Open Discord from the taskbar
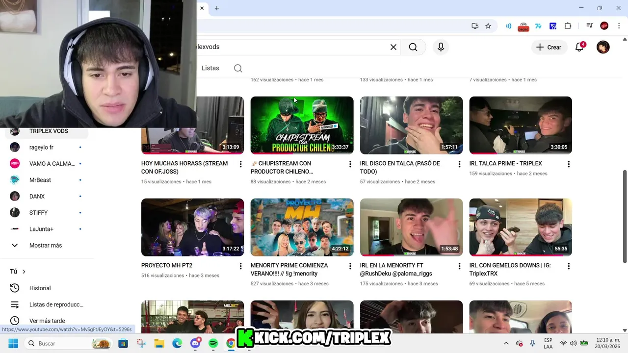628x353 pixels. click(x=195, y=343)
